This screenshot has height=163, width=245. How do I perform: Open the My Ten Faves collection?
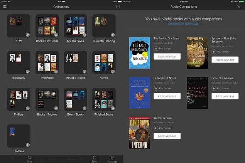pos(76,26)
